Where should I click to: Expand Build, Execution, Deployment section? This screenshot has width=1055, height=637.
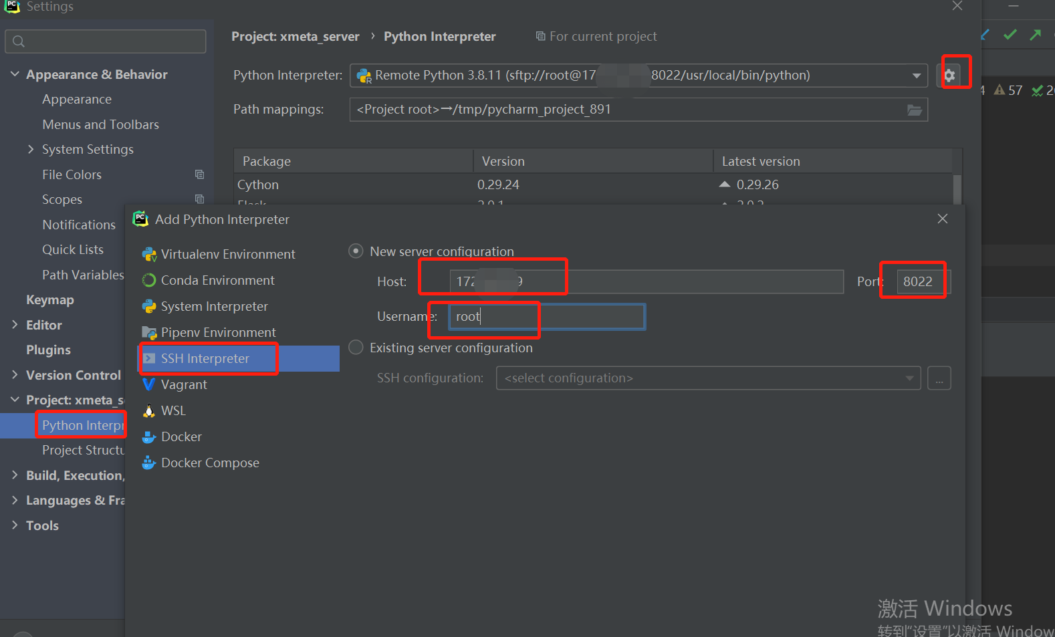click(x=15, y=475)
